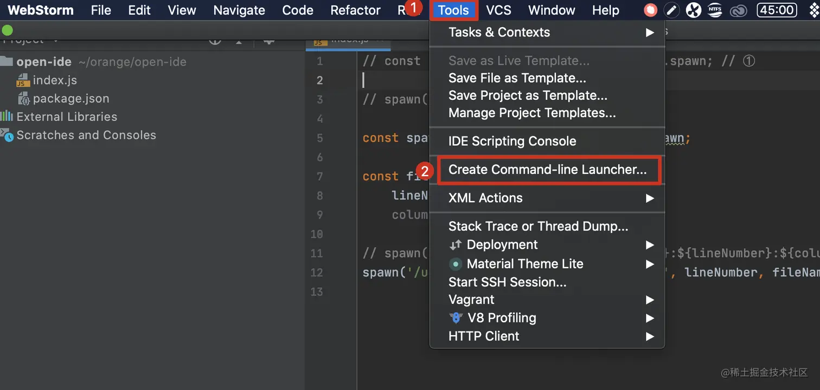Click 'lineN' text on line 8
This screenshot has height=390, width=820.
click(410, 195)
